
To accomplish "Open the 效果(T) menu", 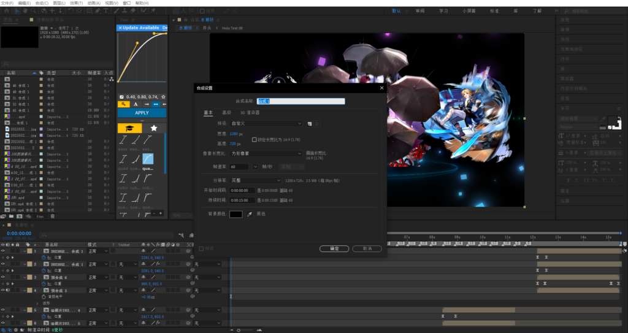I will (x=77, y=3).
